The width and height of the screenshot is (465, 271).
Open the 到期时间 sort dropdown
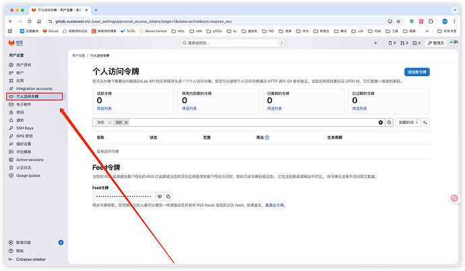[408, 123]
